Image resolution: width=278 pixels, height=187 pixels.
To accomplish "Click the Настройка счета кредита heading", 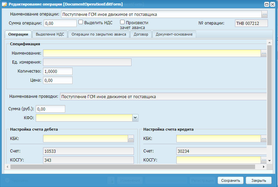I will 168,129.
